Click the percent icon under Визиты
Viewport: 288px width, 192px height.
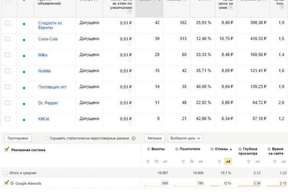156,161
